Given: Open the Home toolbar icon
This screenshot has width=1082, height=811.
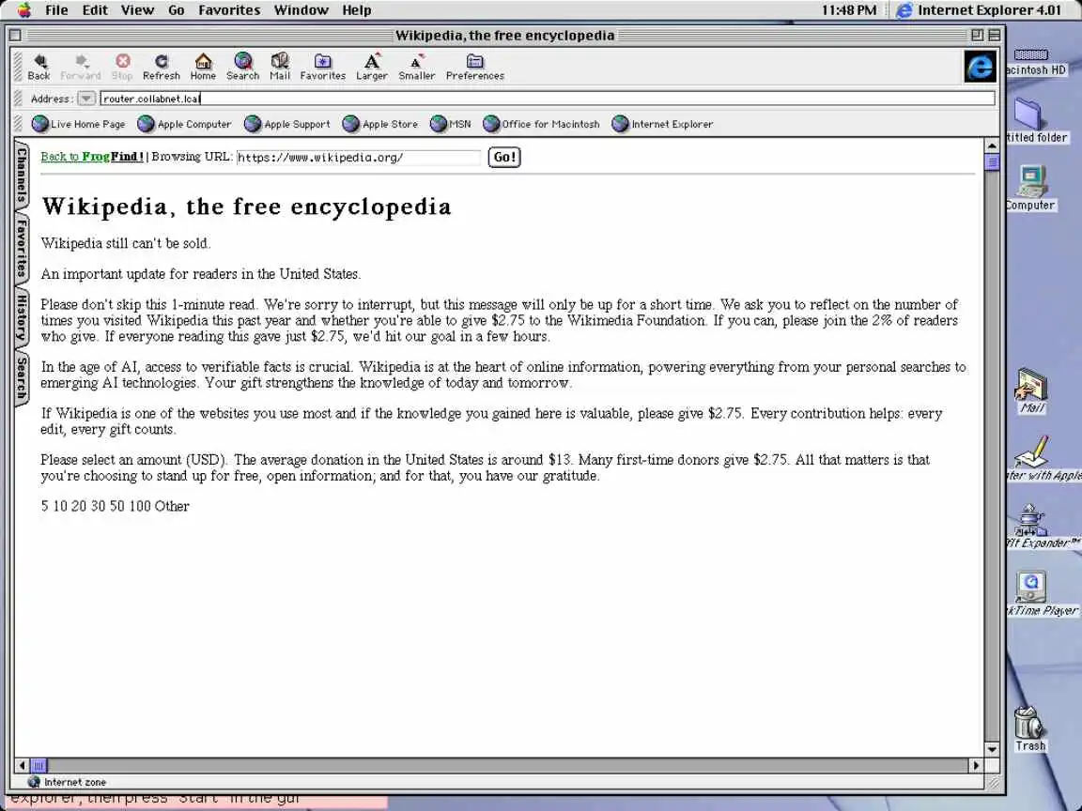Looking at the screenshot, I should point(203,67).
